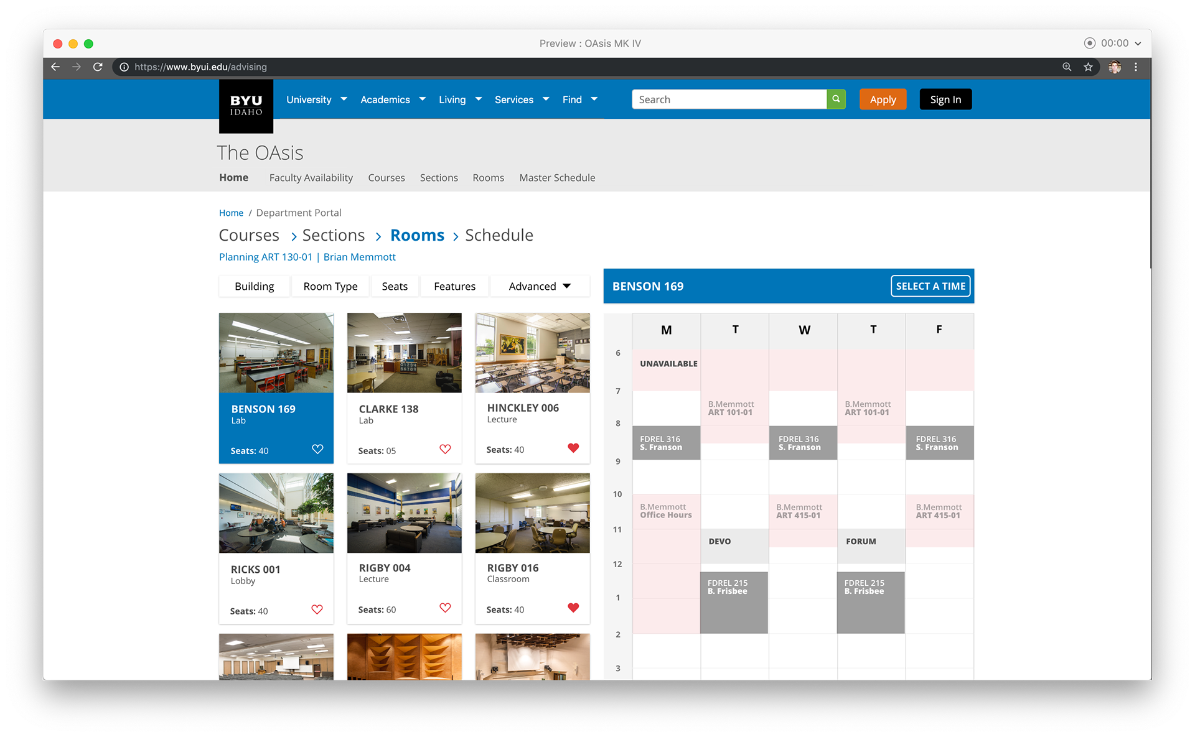1195x737 pixels.
Task: Unfavorite the Rigby 016 room heart
Action: (573, 608)
